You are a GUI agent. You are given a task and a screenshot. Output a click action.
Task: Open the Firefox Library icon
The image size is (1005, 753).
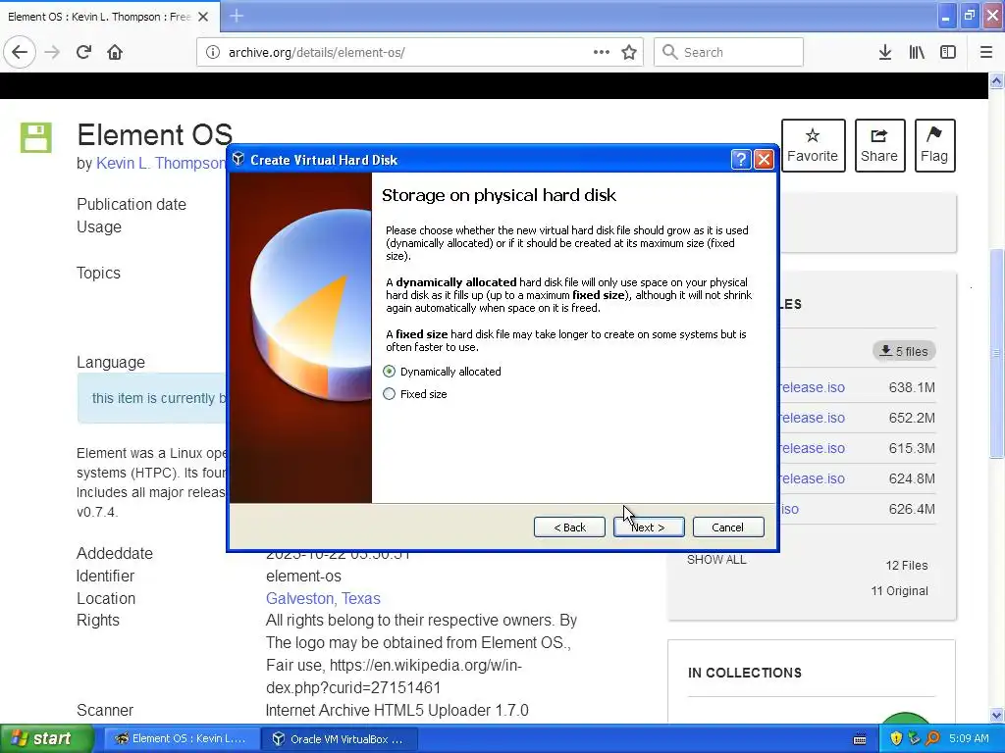coord(917,52)
